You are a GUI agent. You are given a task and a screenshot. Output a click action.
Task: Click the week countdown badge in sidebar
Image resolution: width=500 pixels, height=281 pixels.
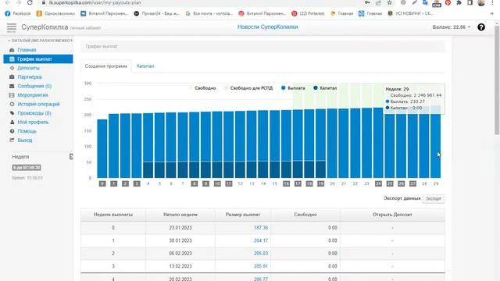click(x=27, y=168)
